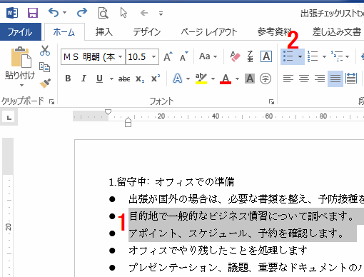364x277 pixels.
Task: Clear all formatting with eraser icon
Action: pos(235,56)
